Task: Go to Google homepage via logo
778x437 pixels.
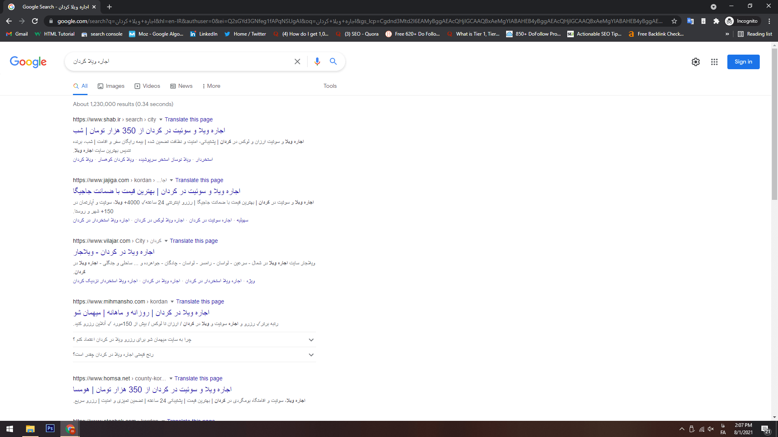Action: click(28, 62)
